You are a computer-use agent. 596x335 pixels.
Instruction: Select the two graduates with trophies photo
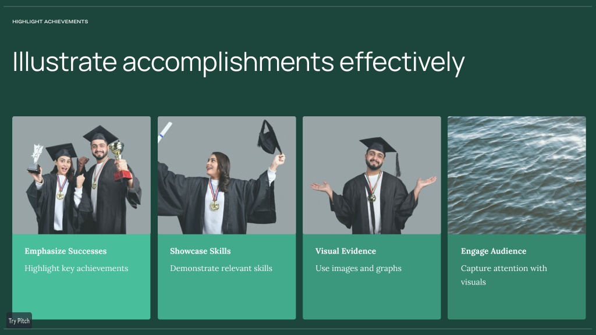click(x=81, y=175)
